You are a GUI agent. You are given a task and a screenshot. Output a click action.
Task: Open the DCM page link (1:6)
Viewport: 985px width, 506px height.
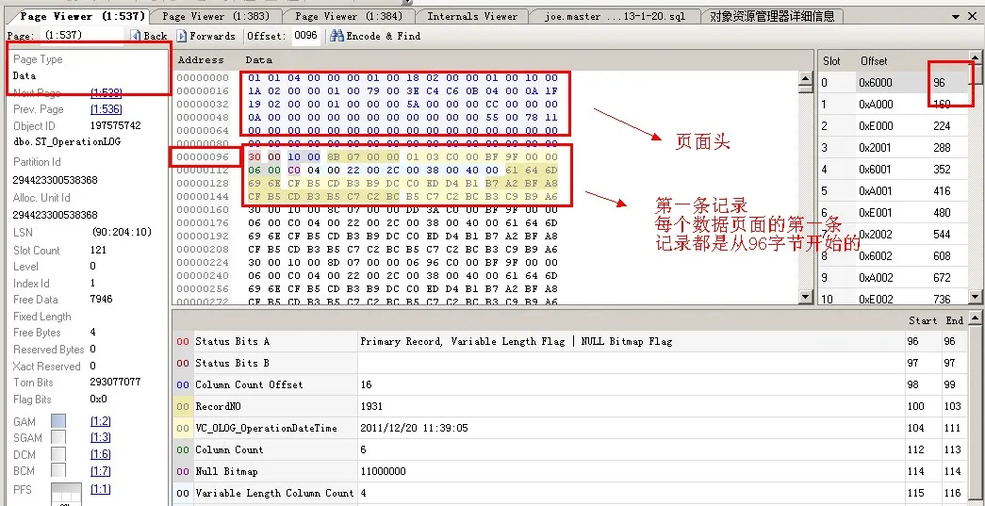[x=101, y=454]
